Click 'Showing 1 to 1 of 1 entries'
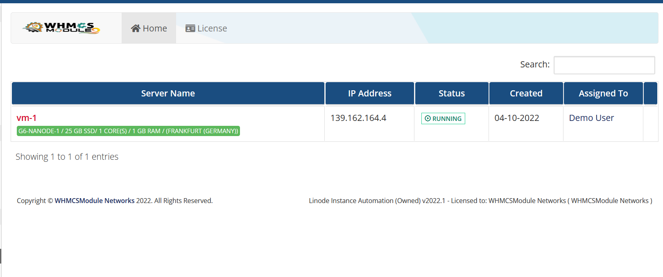 pyautogui.click(x=67, y=156)
